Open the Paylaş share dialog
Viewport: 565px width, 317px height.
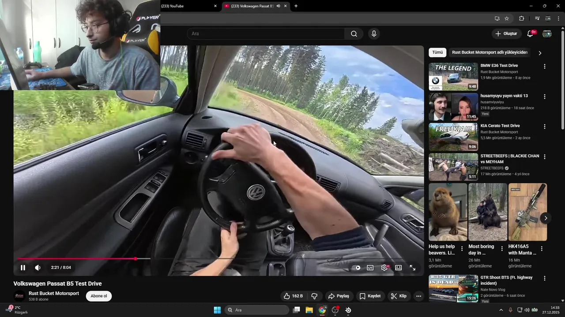coord(339,296)
